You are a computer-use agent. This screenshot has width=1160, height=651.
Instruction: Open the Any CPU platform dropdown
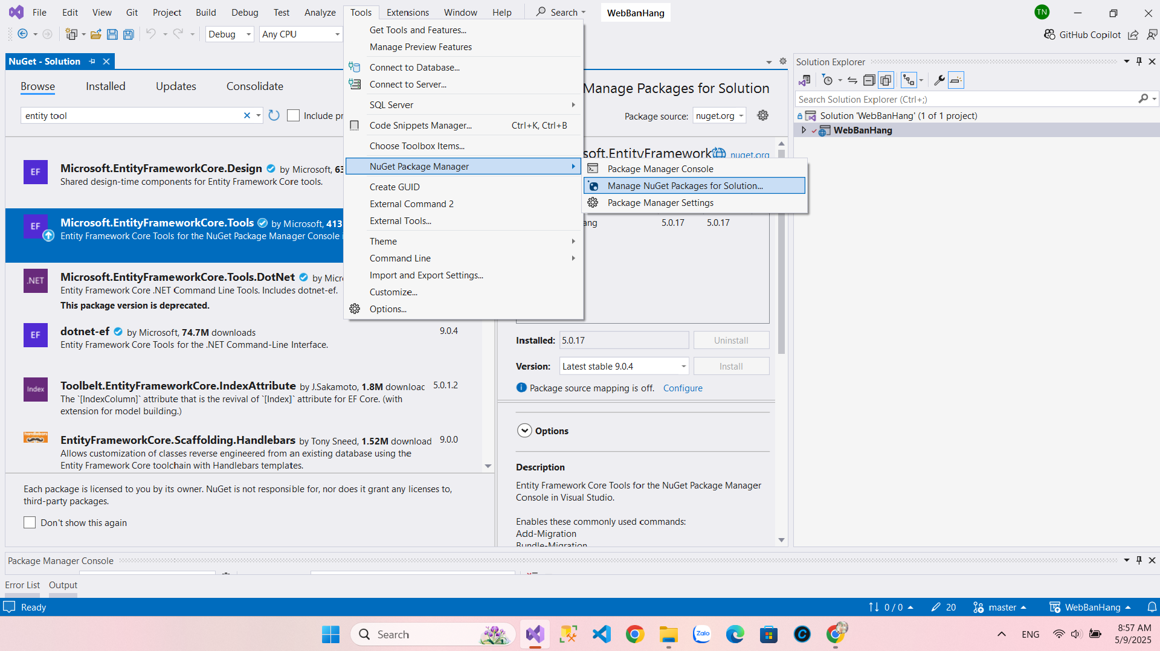(301, 34)
